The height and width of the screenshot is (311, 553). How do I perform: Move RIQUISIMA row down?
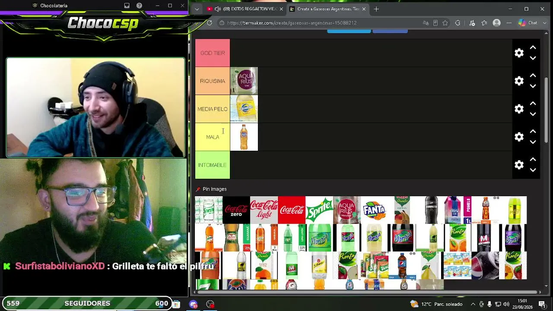(533, 86)
